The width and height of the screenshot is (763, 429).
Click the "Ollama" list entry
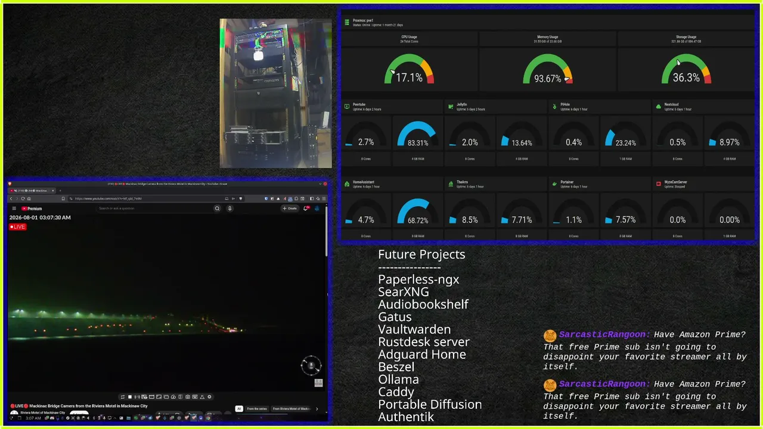pyautogui.click(x=398, y=380)
